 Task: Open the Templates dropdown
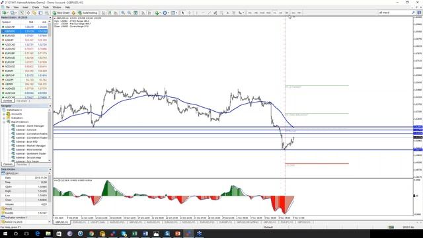(x=174, y=13)
